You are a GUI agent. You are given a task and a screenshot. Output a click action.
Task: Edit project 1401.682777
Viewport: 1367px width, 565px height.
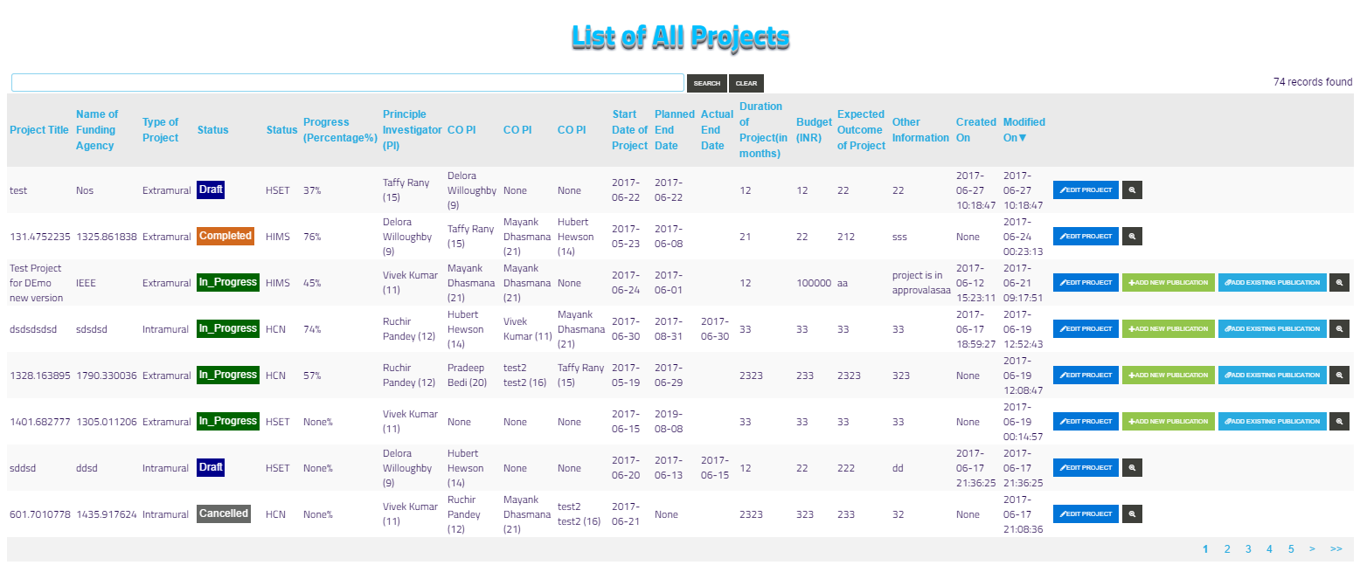point(1086,421)
